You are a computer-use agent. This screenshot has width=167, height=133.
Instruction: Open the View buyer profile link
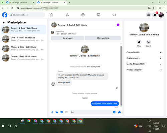point(94,67)
